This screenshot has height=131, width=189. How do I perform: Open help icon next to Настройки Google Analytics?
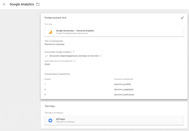(x=74, y=52)
